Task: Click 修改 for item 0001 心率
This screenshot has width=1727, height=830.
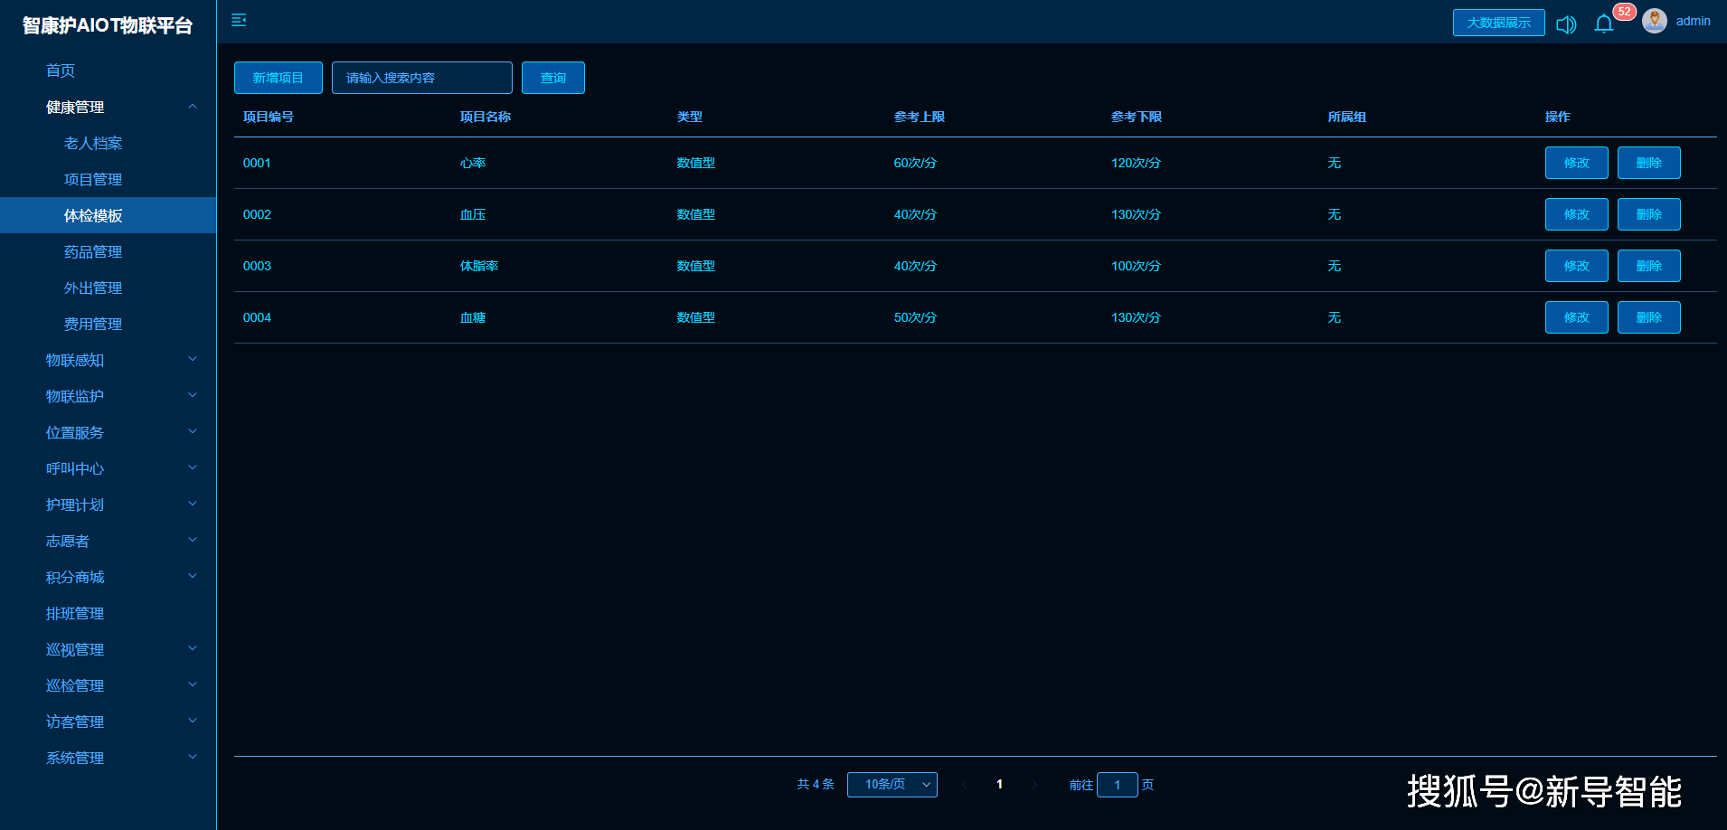Action: click(1576, 163)
